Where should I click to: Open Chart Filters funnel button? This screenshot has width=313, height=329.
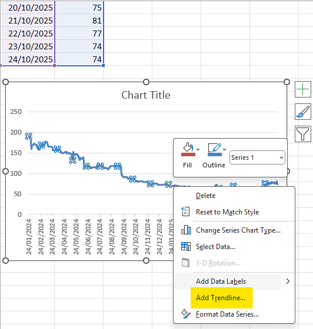pos(303,134)
